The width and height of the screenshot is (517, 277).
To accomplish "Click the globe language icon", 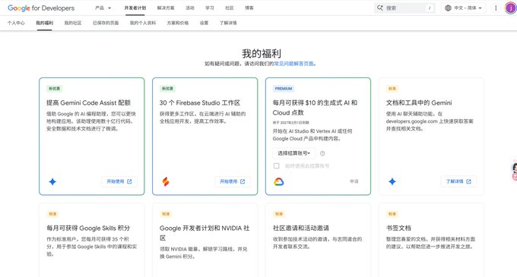I will [x=448, y=8].
